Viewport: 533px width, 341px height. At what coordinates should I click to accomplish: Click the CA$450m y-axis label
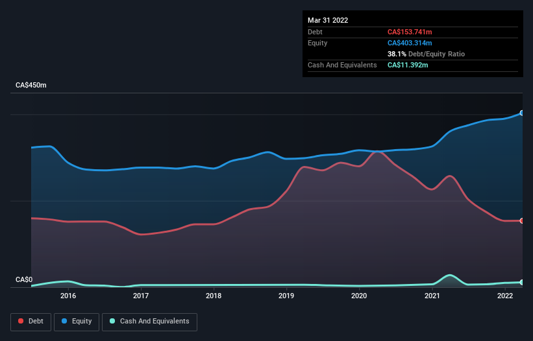pos(31,85)
